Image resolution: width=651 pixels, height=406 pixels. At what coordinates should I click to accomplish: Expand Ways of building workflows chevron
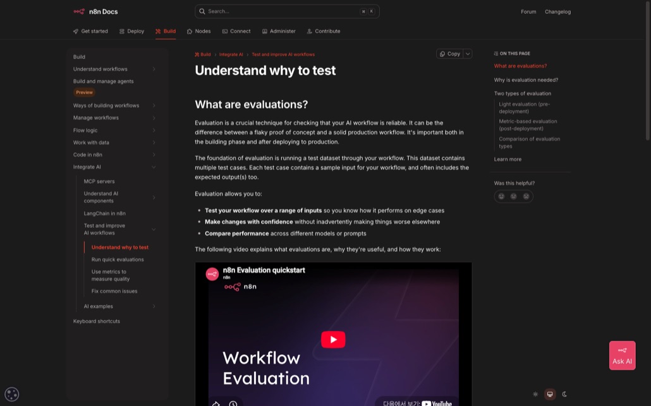154,105
